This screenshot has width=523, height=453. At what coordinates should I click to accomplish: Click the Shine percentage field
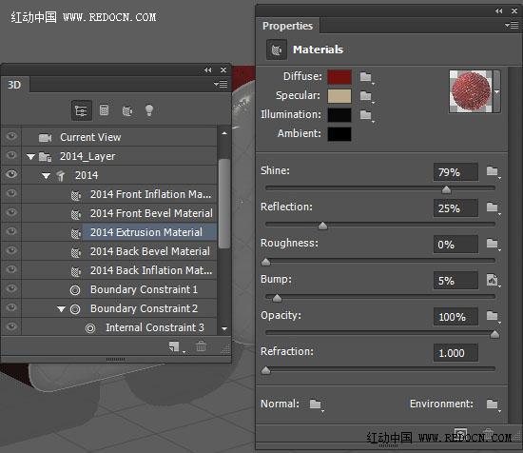(x=455, y=172)
